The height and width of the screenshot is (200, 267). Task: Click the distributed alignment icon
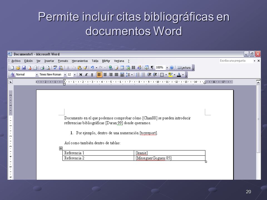click(x=122, y=74)
